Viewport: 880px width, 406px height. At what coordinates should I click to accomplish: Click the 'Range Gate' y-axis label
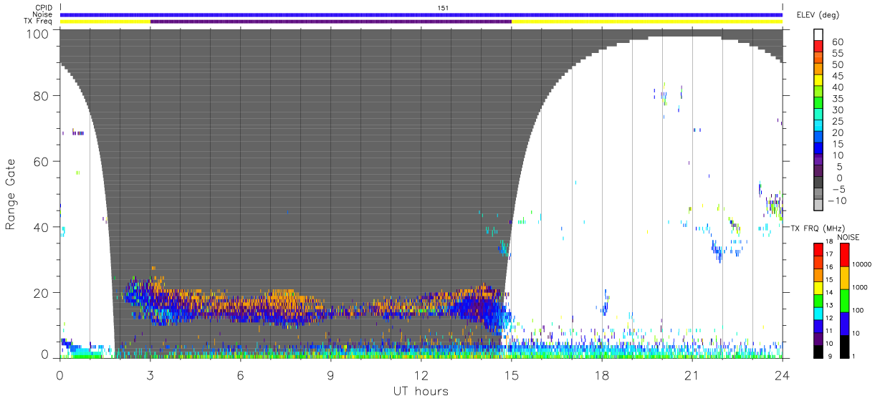click(x=11, y=194)
